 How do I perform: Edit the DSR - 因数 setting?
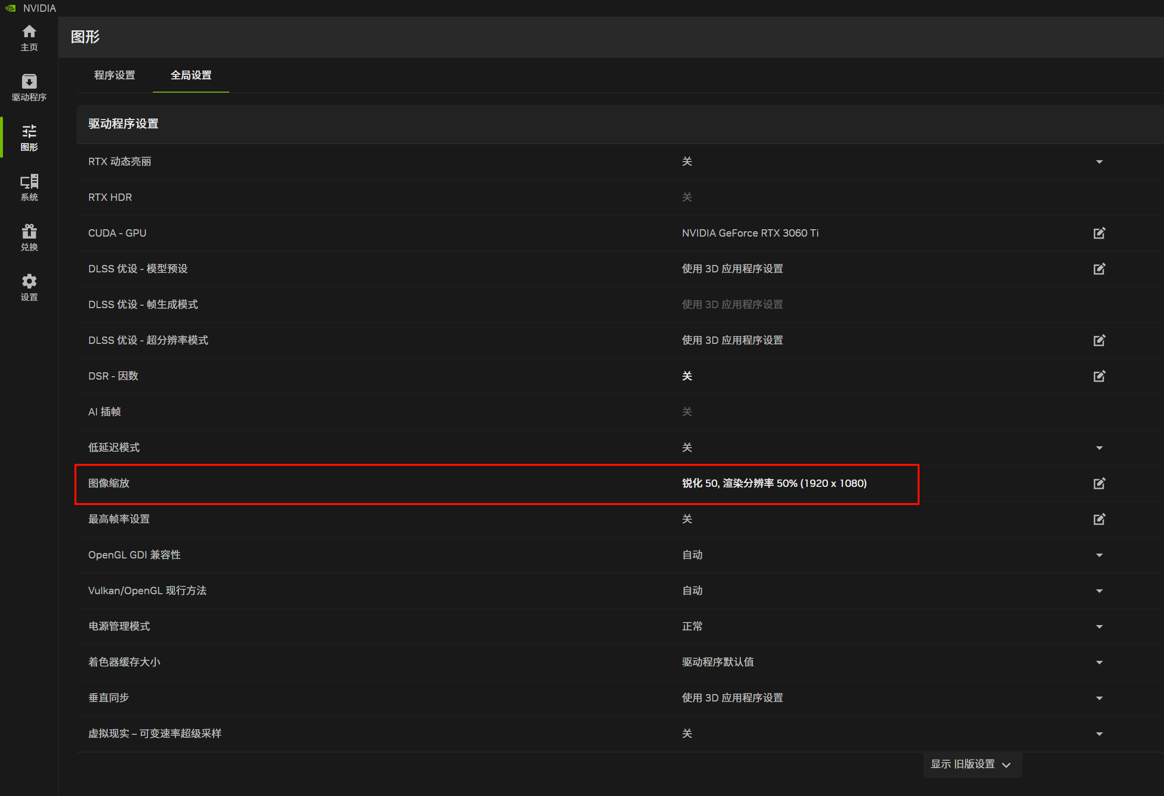click(x=1099, y=376)
